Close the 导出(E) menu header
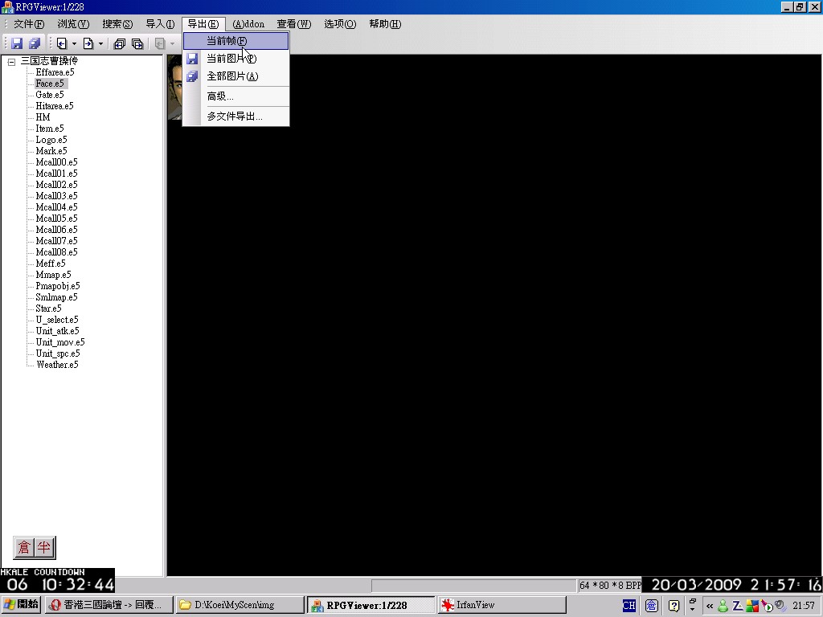 click(203, 24)
